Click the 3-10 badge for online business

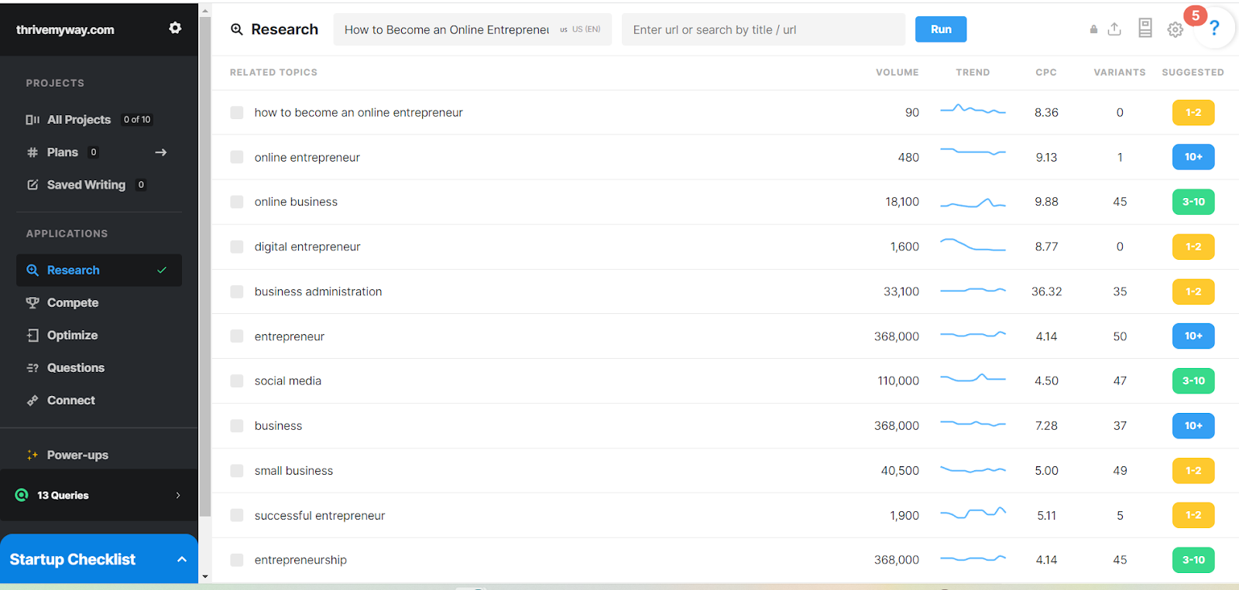(x=1193, y=202)
